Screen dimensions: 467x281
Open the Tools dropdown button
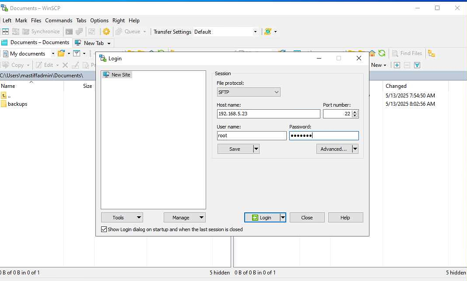[x=122, y=217]
